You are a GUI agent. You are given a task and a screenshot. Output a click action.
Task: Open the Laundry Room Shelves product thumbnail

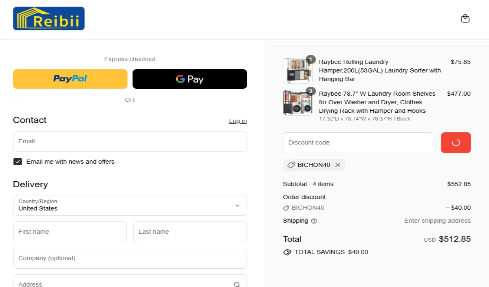click(297, 103)
